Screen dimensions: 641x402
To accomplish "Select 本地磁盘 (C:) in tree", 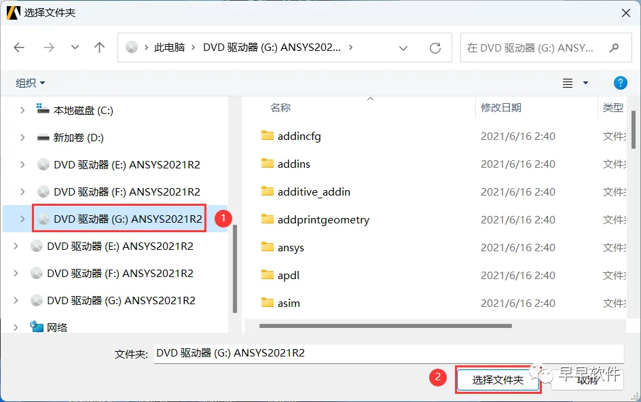I will [x=84, y=111].
